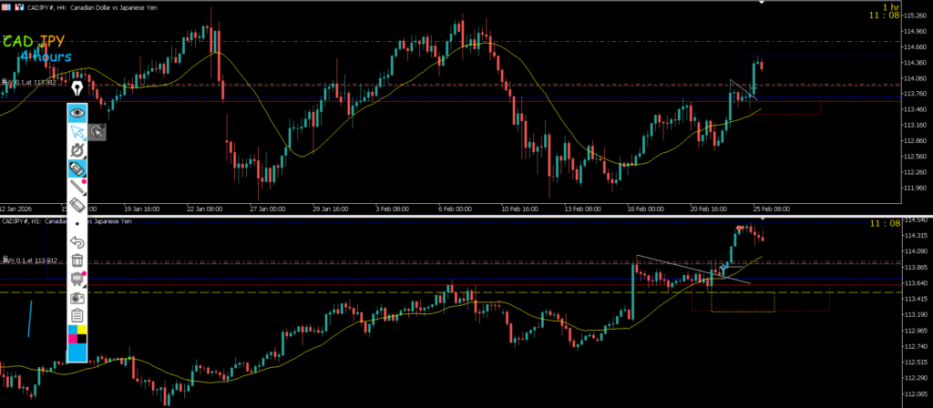Image resolution: width=933 pixels, height=408 pixels.
Task: Click the 111.960 price label on H4 axis
Action: (915, 188)
